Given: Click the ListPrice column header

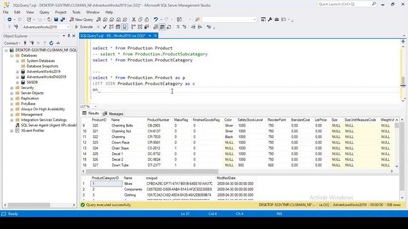Looking at the screenshot, I should tap(321, 120).
